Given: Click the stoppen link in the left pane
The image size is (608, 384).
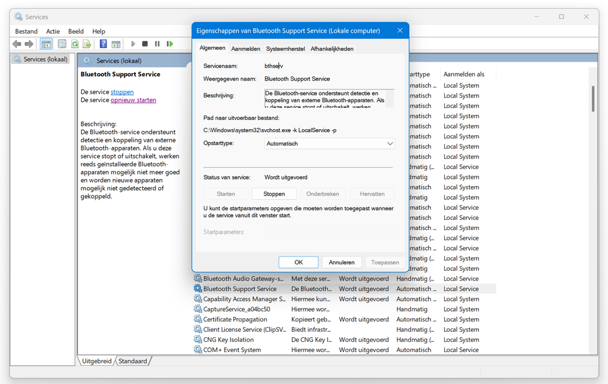Looking at the screenshot, I should [122, 92].
